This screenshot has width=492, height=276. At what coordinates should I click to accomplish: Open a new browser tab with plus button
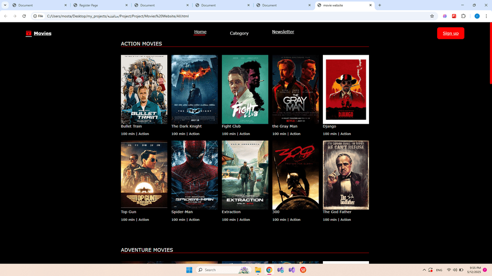click(380, 5)
